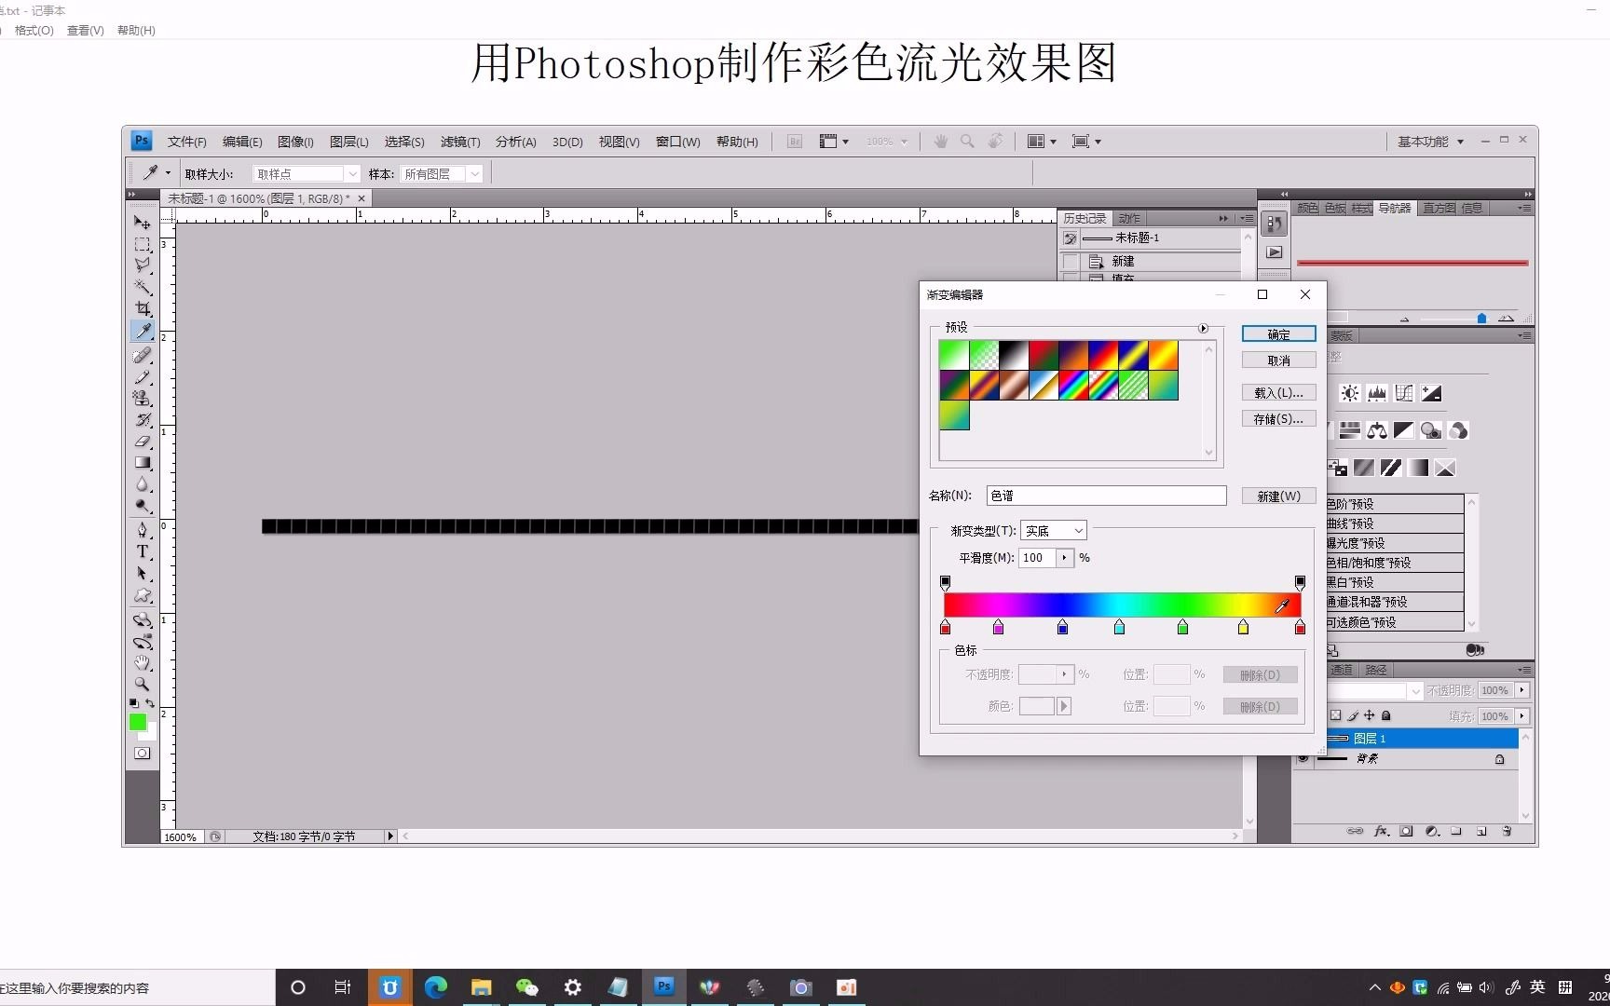
Task: Select the Gradient tool in toolbox
Action: pos(142,462)
